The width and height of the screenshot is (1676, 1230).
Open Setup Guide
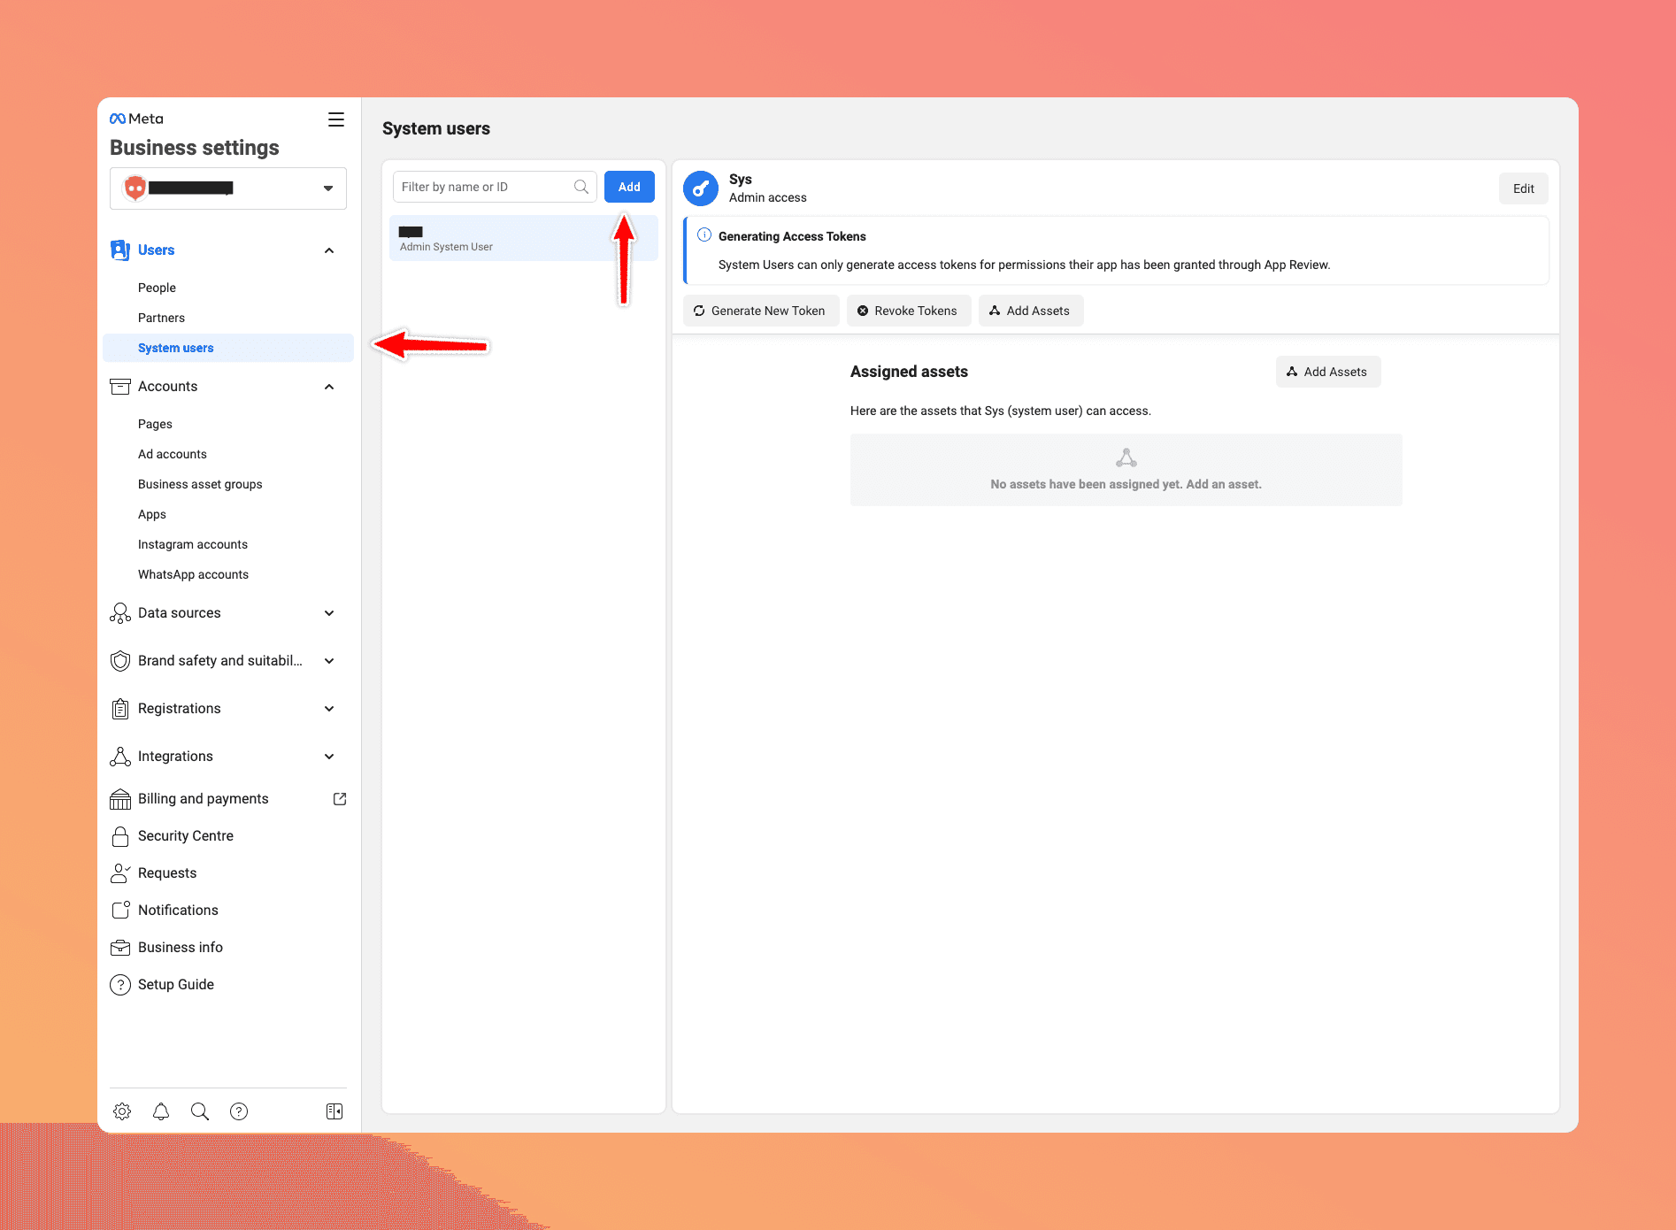pyautogui.click(x=176, y=985)
